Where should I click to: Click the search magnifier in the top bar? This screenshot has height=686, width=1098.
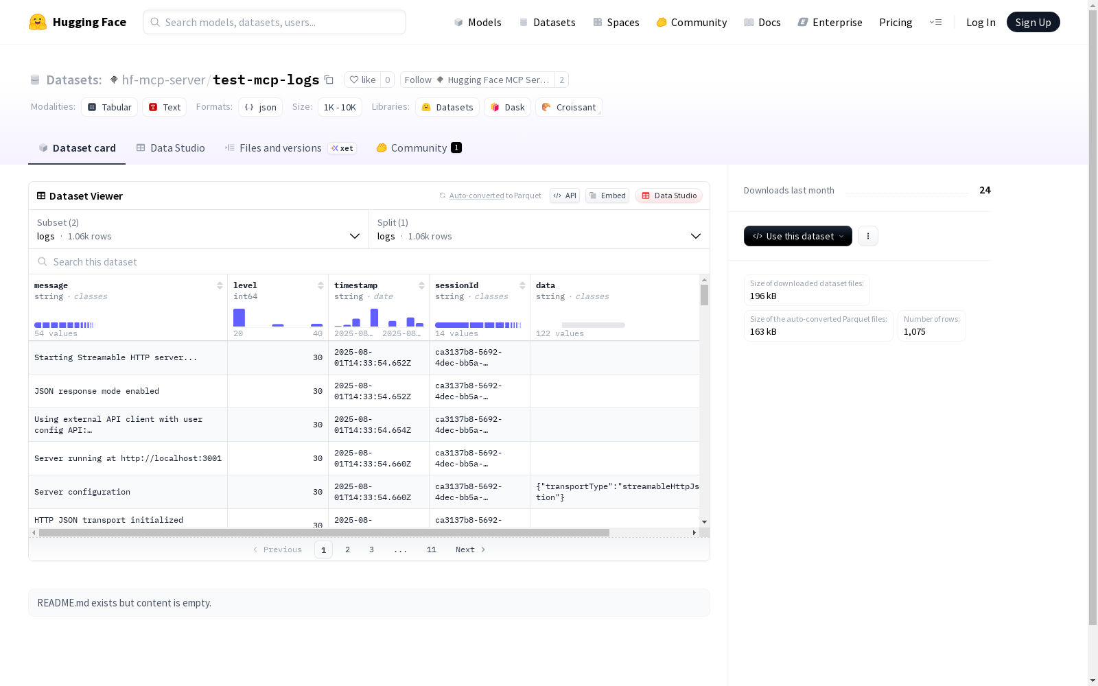pyautogui.click(x=155, y=22)
